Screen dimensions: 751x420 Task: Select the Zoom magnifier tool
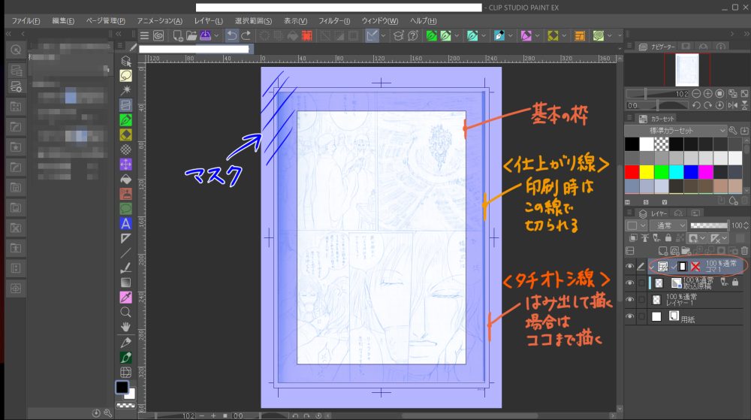tap(125, 313)
